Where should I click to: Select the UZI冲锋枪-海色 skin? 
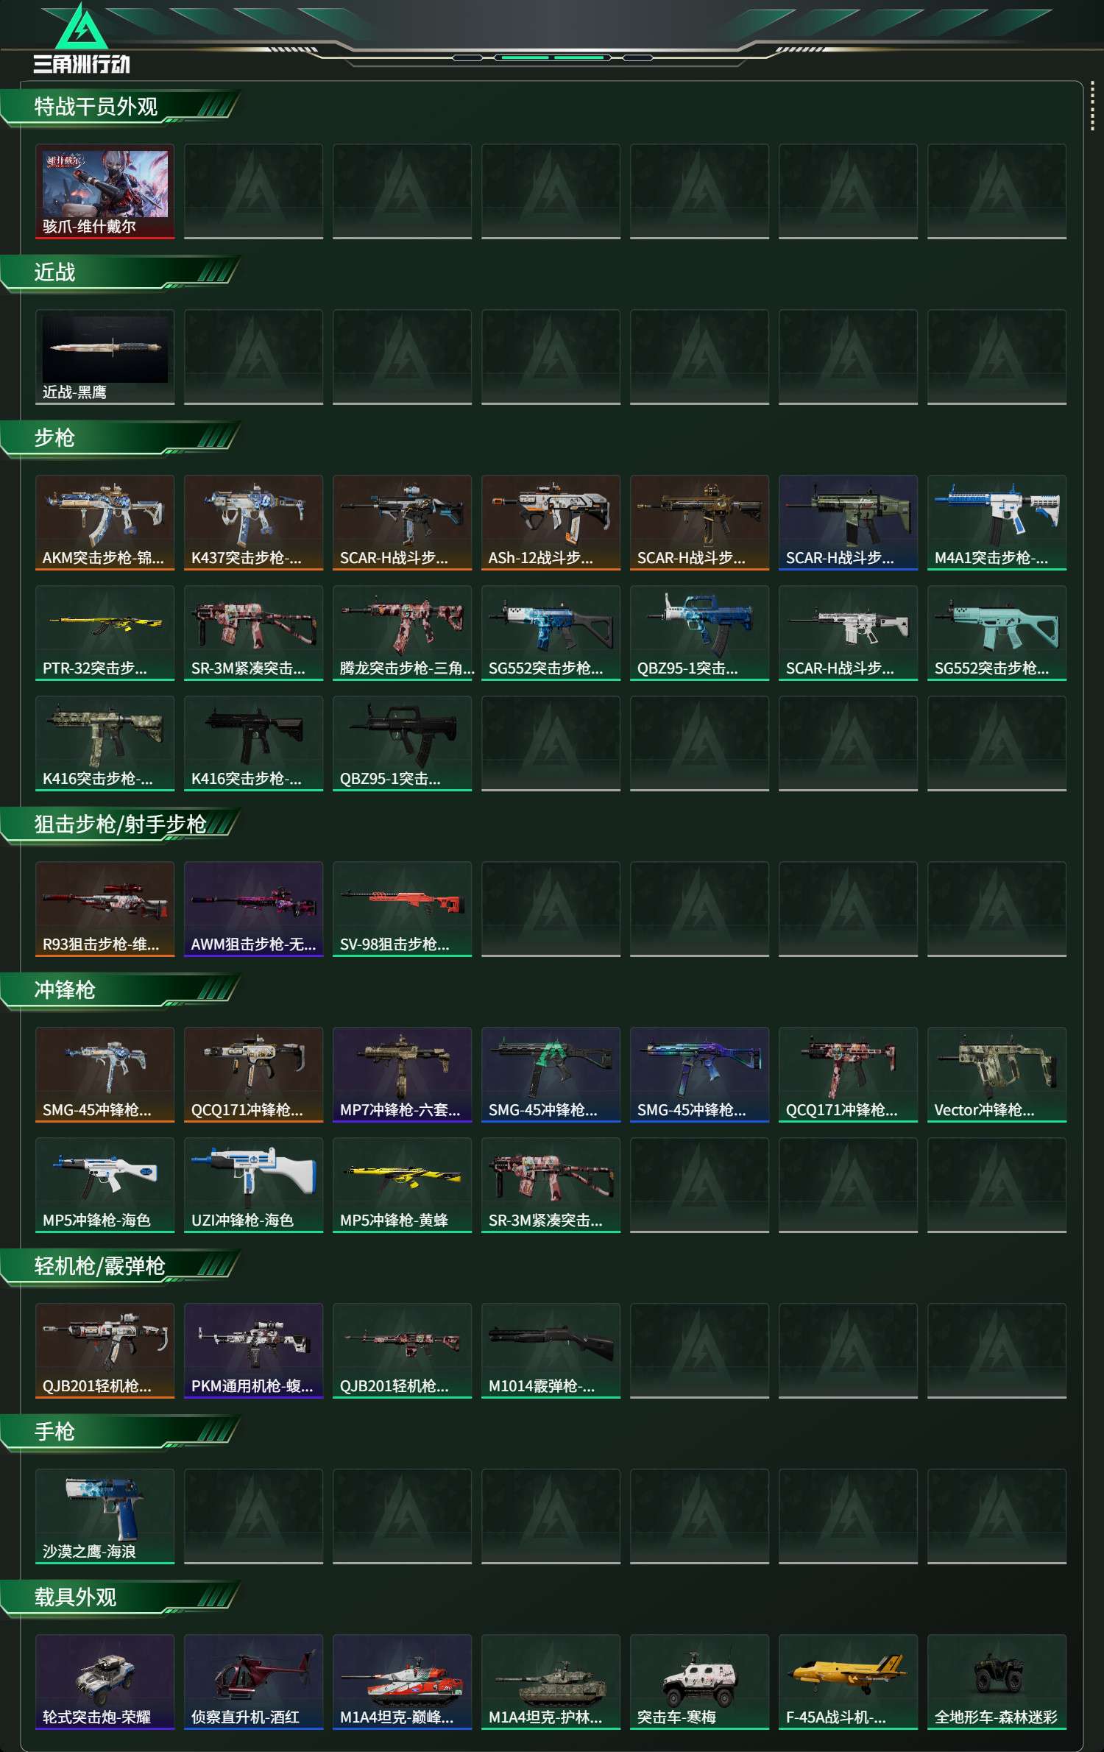[x=253, y=1185]
